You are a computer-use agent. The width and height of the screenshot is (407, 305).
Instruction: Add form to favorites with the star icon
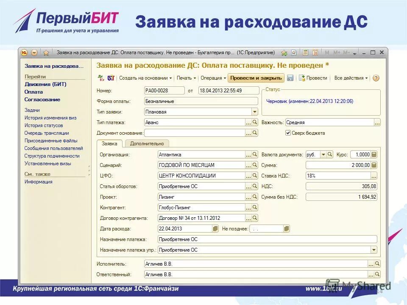294,53
